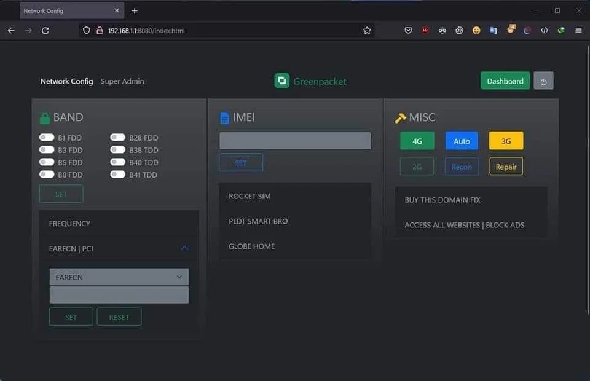
Task: Toggle the B28 FDD band switch
Action: tap(118, 138)
